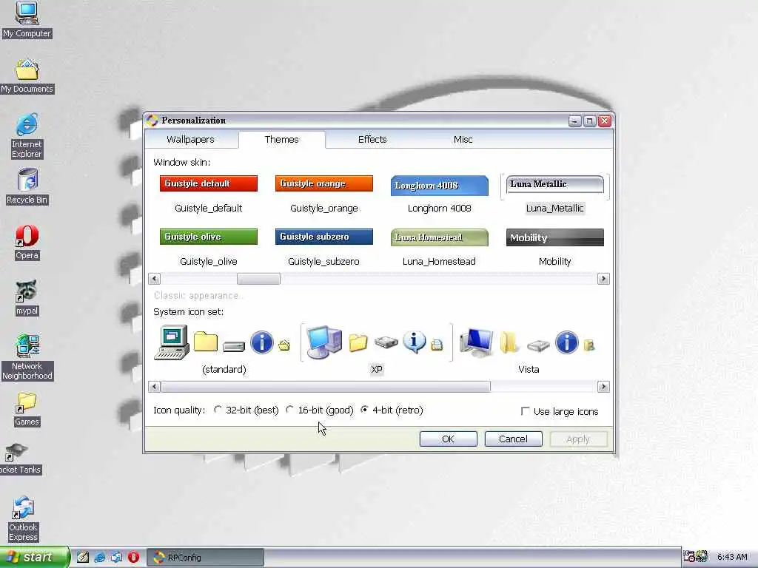Choose the Mobility dark skin preview
This screenshot has width=758, height=568.
pyautogui.click(x=555, y=237)
